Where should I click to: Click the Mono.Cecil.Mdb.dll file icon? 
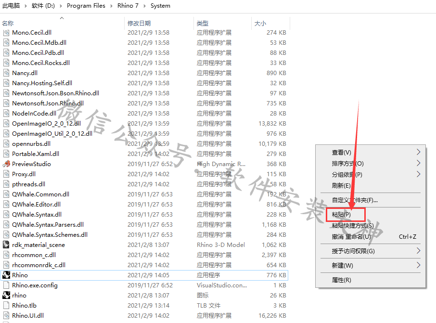click(x=6, y=42)
